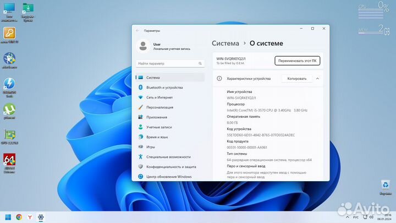Click processor value Intel(R) Core(TM) i5-3570
The image size is (396, 223).
click(x=267, y=110)
